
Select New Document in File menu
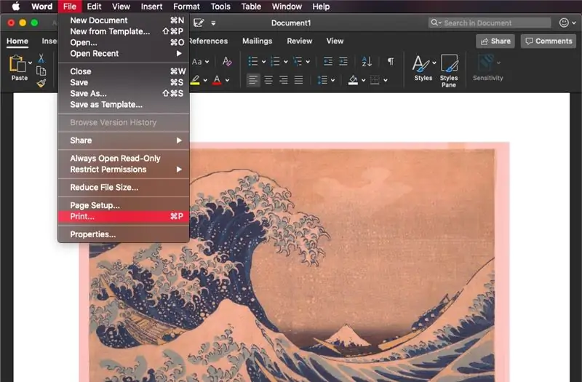[124, 20]
